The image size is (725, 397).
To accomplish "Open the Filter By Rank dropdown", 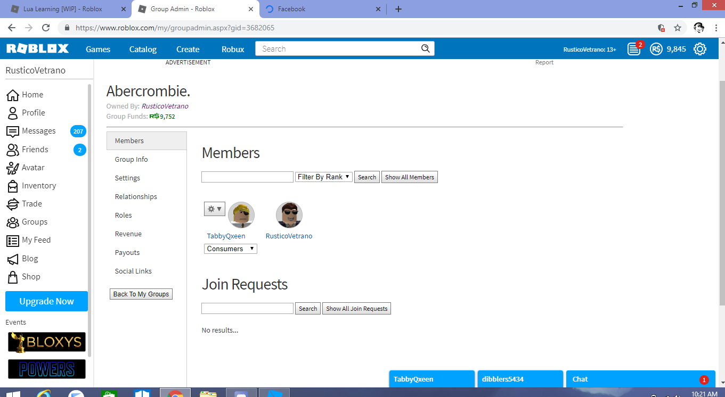I will tap(324, 177).
